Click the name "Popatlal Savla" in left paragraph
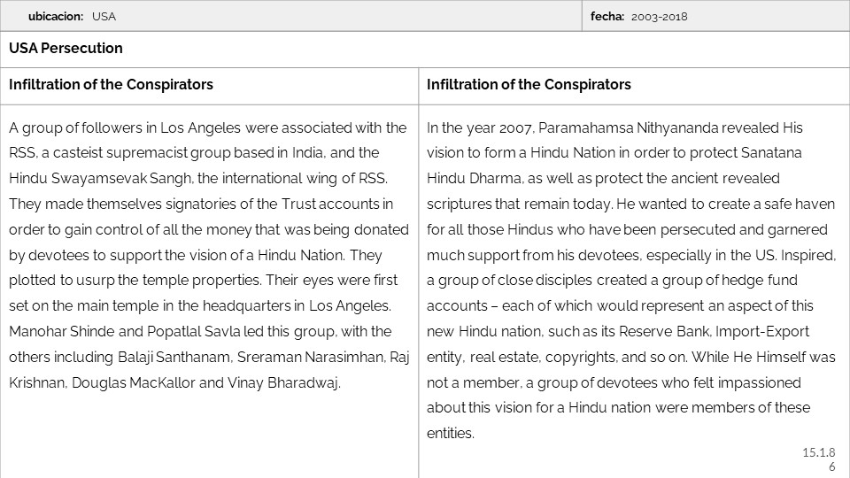This screenshot has height=478, width=850. (169, 332)
